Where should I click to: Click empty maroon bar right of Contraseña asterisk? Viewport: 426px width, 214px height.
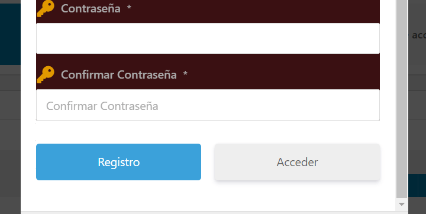point(256,11)
